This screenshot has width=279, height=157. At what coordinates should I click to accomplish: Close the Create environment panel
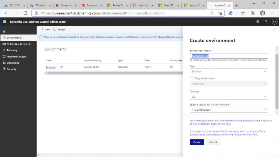[274, 29]
